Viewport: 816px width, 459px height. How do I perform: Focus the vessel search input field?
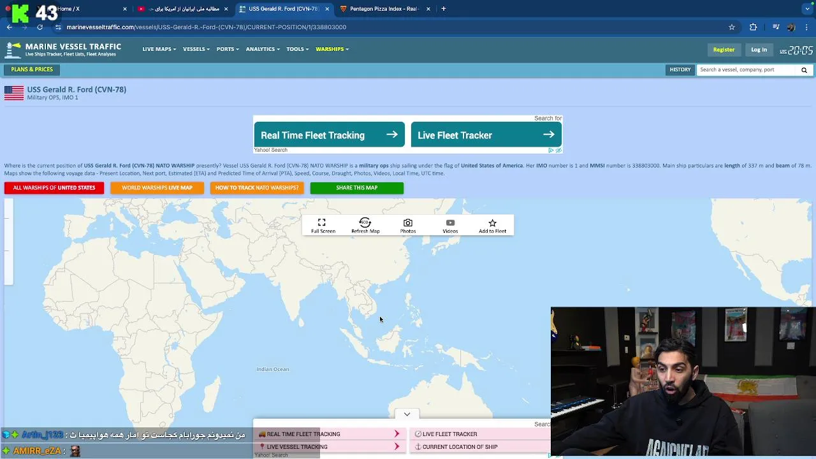(747, 69)
